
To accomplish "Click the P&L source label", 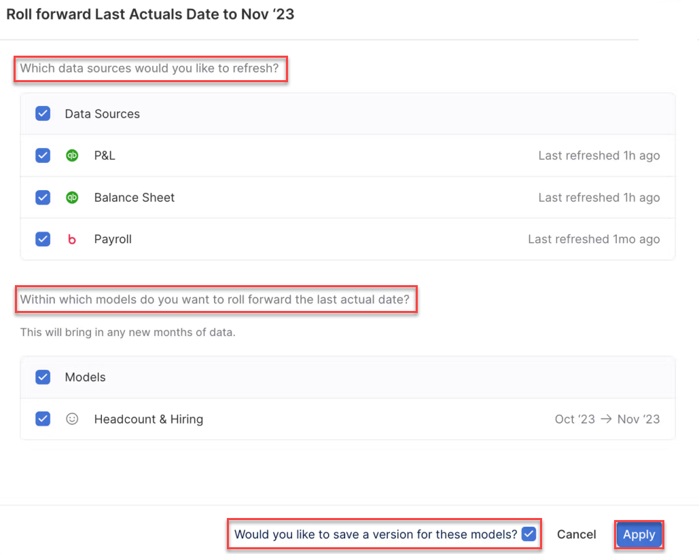I will tap(105, 155).
